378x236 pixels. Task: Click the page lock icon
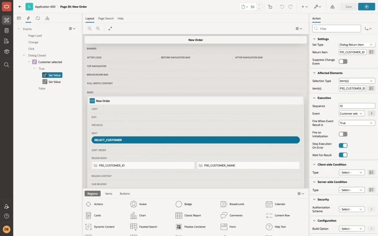click(x=270, y=7)
